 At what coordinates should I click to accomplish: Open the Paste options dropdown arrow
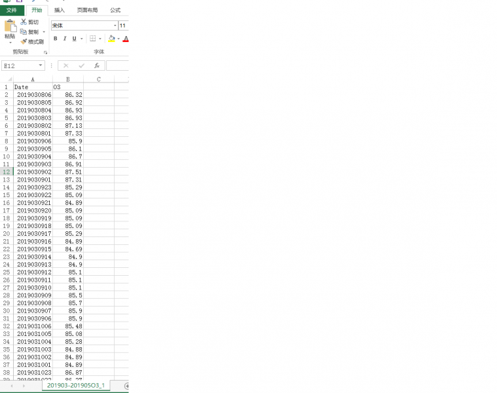tap(10, 43)
